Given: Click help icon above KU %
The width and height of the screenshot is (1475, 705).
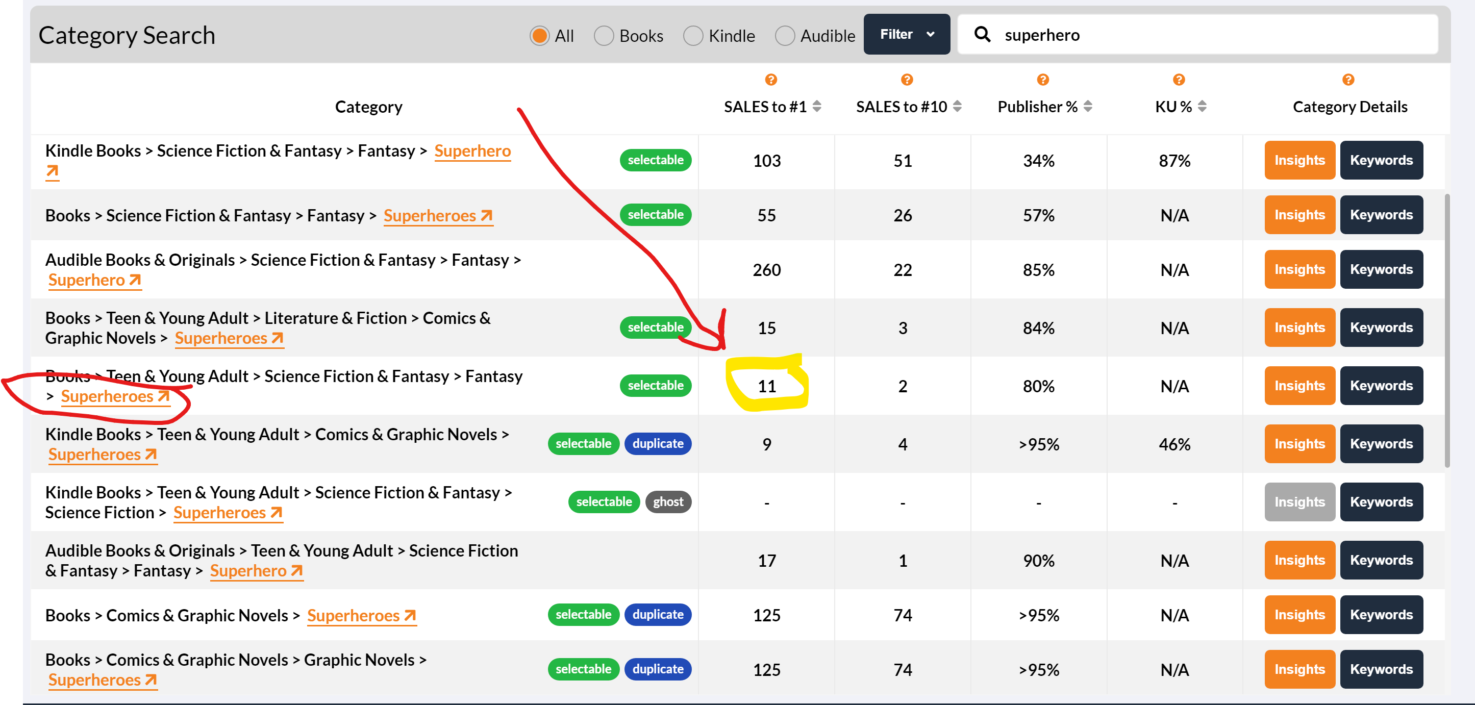Looking at the screenshot, I should click(1179, 80).
